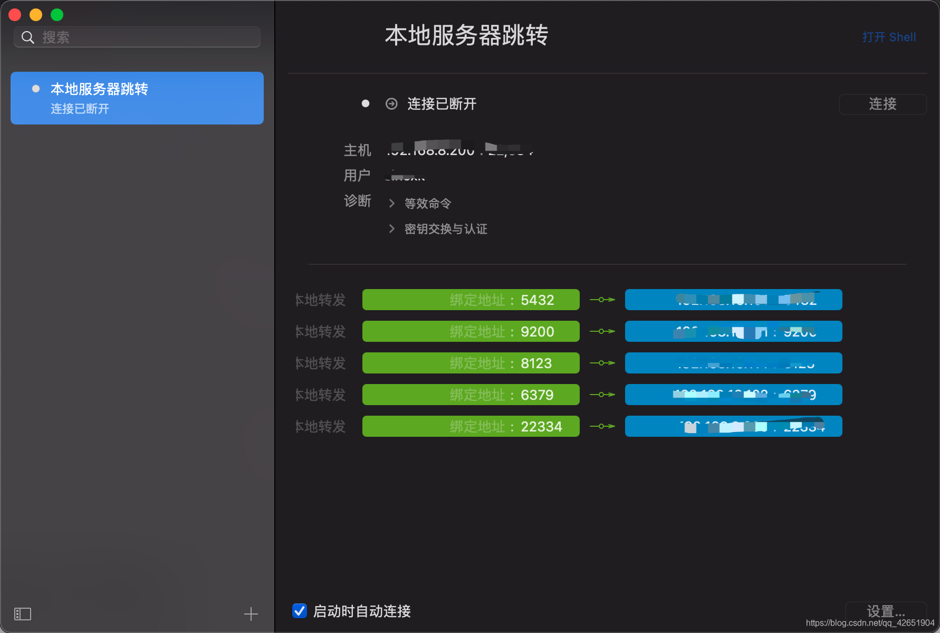The height and width of the screenshot is (633, 940).
Task: Select blue destination box in 22334 row
Action: pos(734,426)
